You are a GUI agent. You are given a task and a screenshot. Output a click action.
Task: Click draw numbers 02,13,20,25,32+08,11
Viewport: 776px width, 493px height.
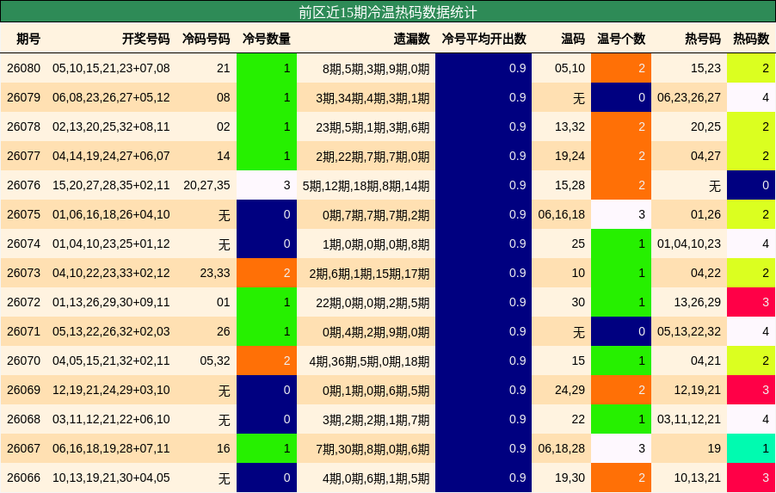point(111,126)
